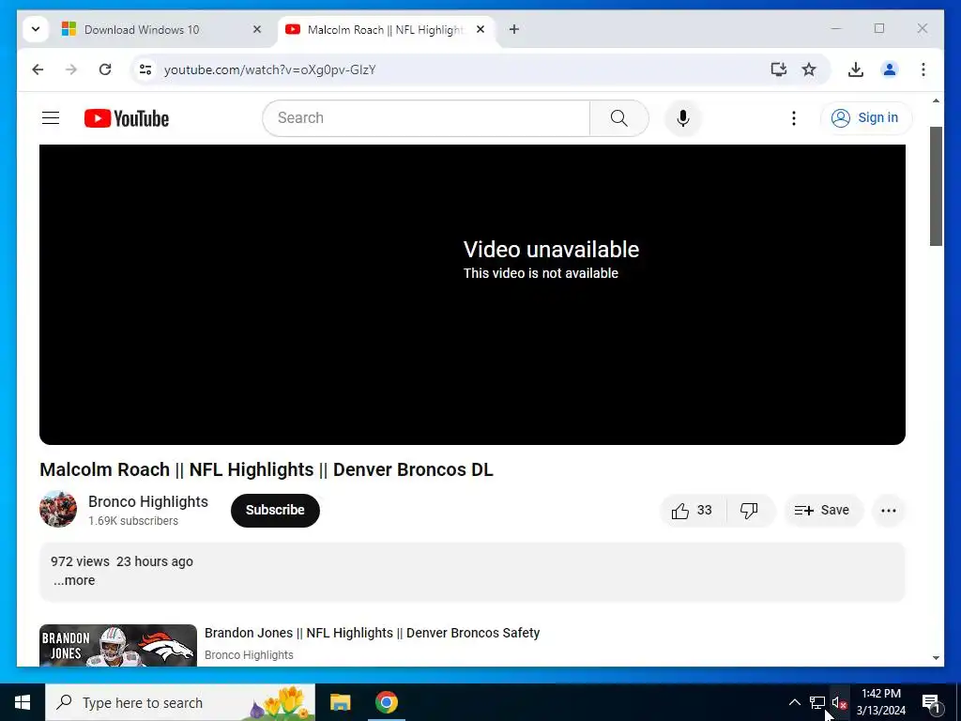
Task: Click the Video unavailable player area
Action: click(472, 294)
